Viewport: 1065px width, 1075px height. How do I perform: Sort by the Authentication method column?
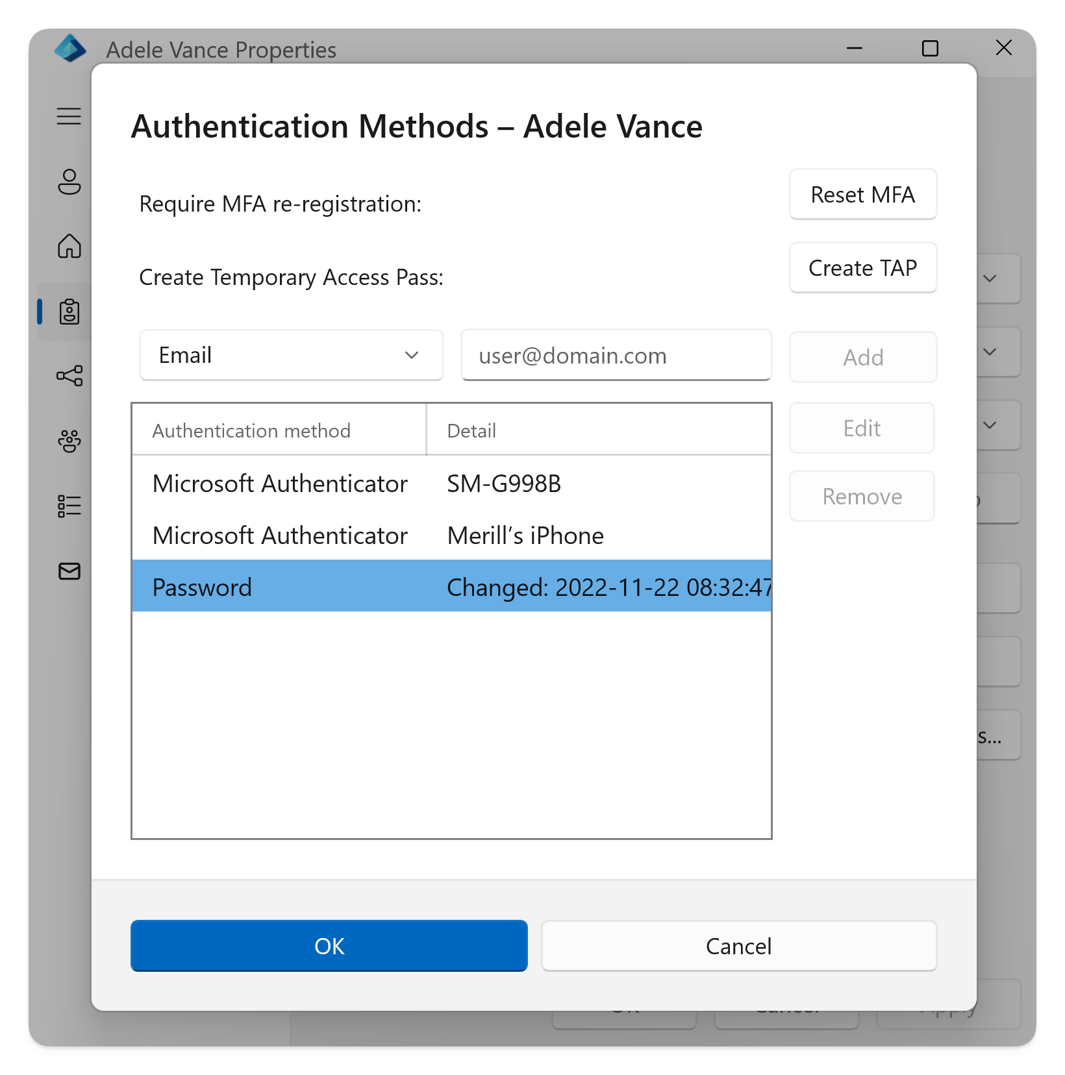pyautogui.click(x=252, y=430)
